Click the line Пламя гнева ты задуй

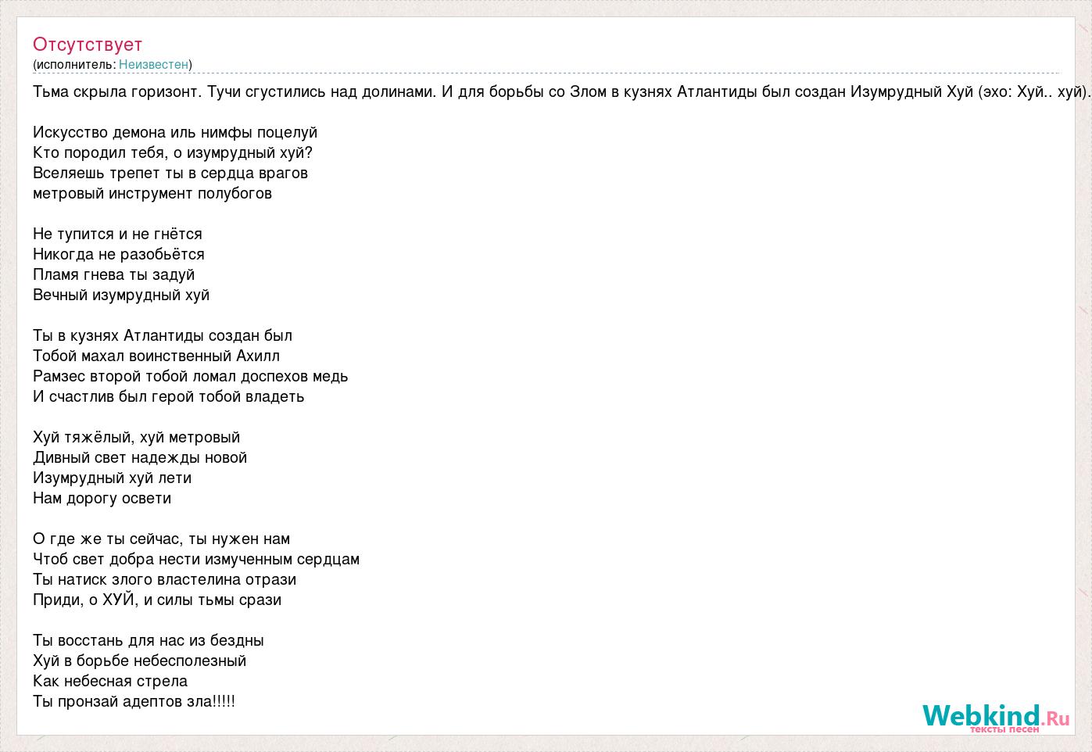click(x=114, y=274)
